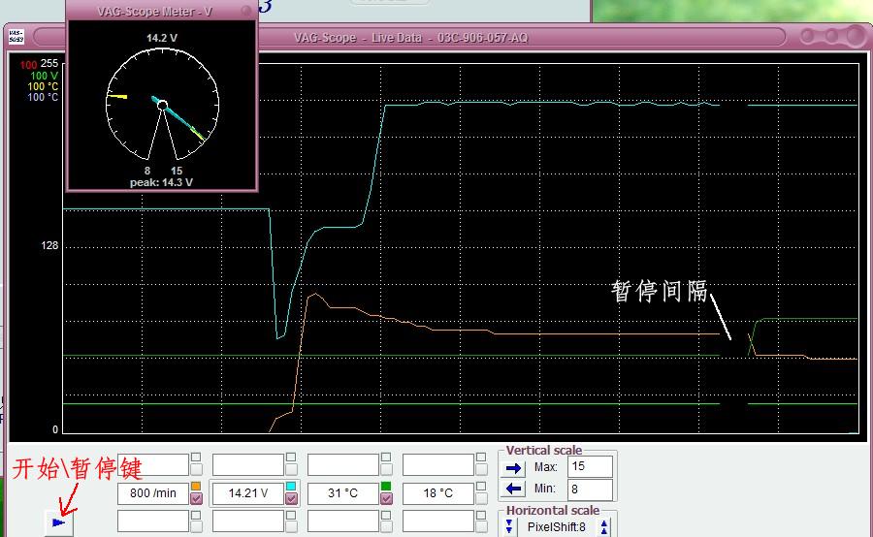
Task: Click the VAG-Scope app icon in title bar
Action: [16, 37]
